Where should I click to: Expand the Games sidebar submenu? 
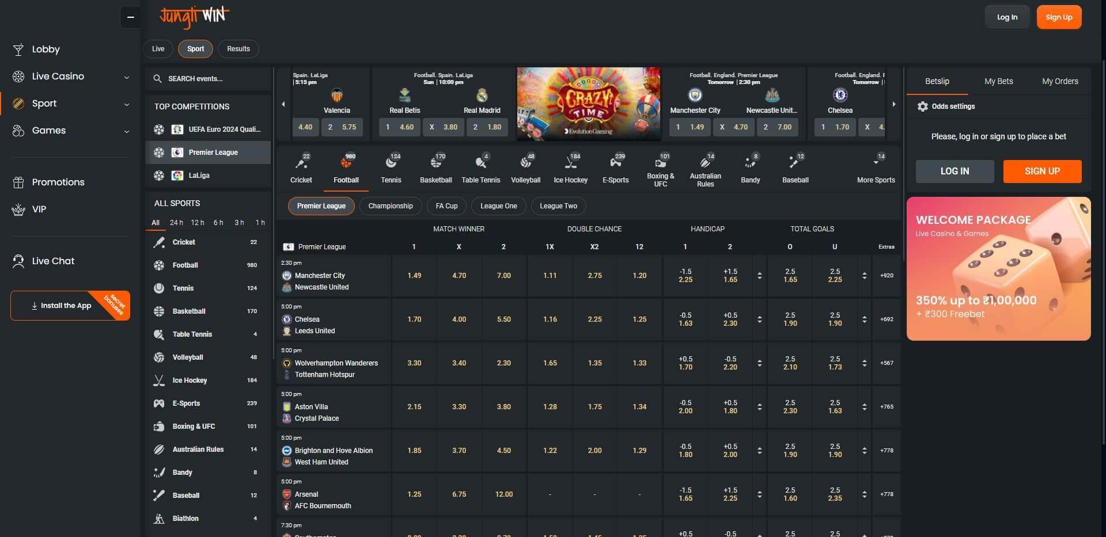click(x=126, y=131)
